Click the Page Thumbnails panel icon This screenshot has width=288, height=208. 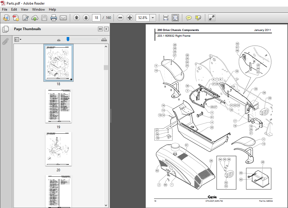[5, 29]
